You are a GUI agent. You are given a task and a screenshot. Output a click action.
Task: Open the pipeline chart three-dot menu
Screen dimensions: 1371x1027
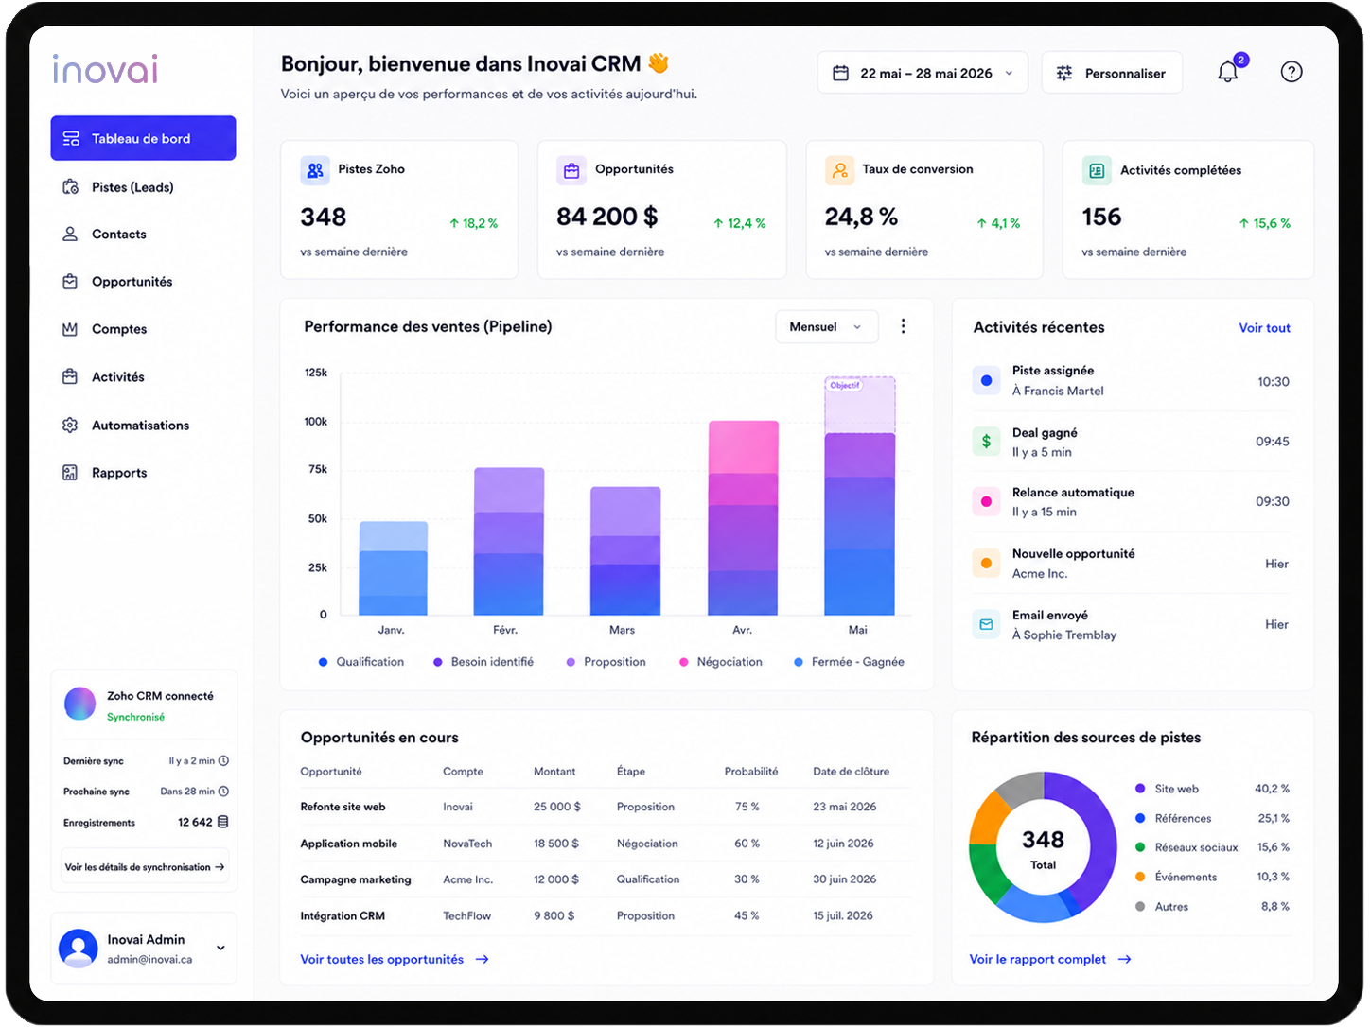click(904, 326)
